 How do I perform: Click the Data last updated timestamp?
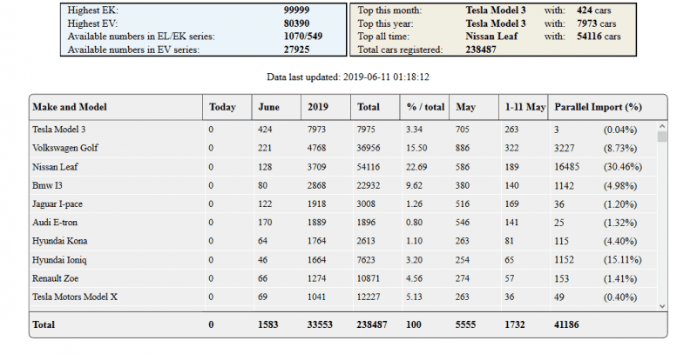(348, 77)
